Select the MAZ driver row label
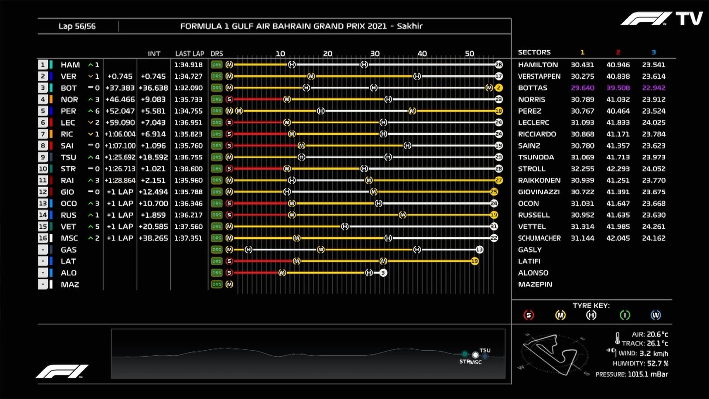Screen dimensions: 709x399 (x=70, y=284)
